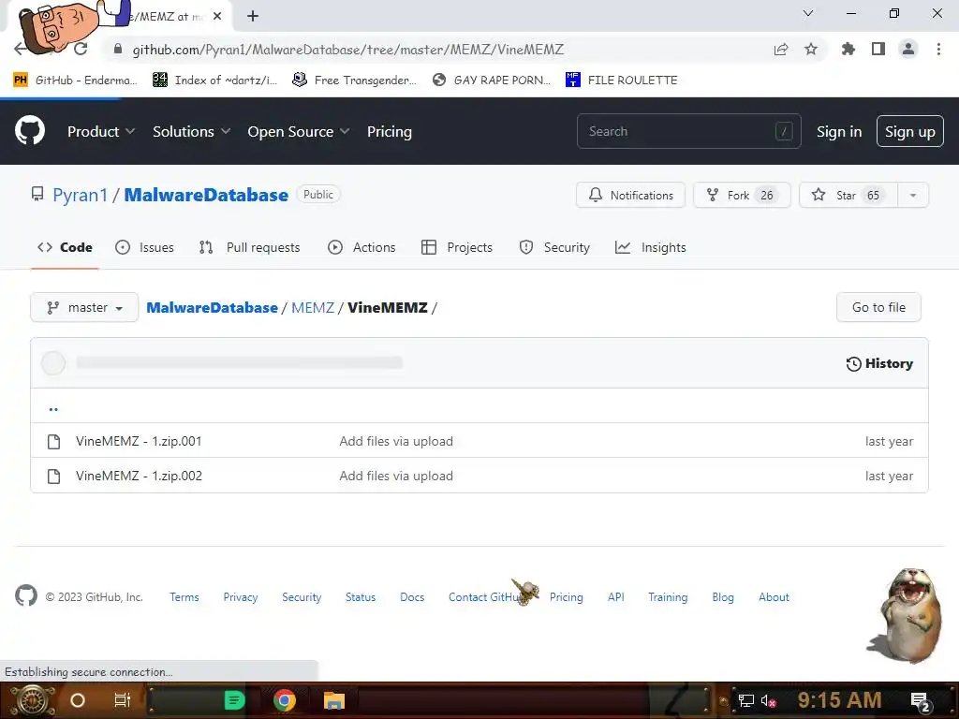
Task: Open the notification center icon
Action: click(x=921, y=701)
